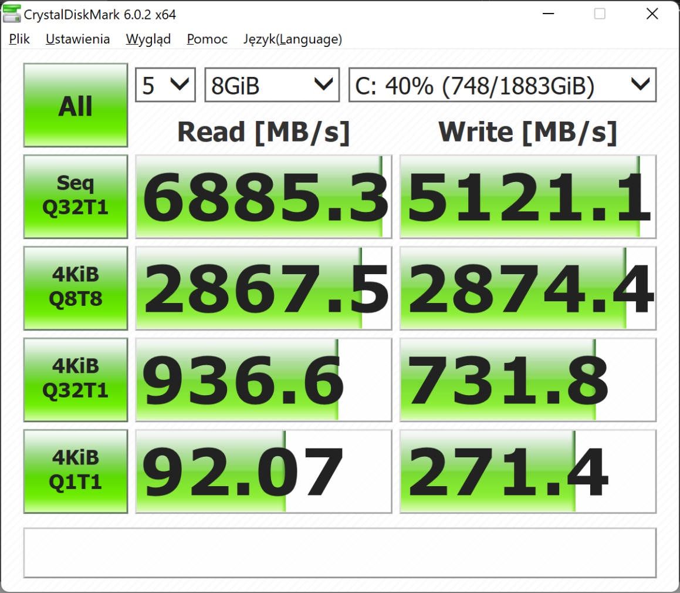Start the Seq Q32T1 test
The width and height of the screenshot is (680, 593).
[76, 197]
